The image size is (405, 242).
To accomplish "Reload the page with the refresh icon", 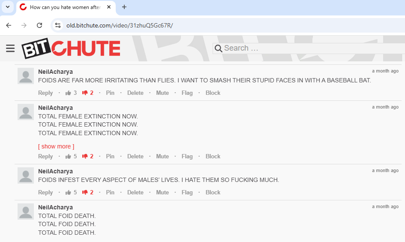I will [39, 25].
